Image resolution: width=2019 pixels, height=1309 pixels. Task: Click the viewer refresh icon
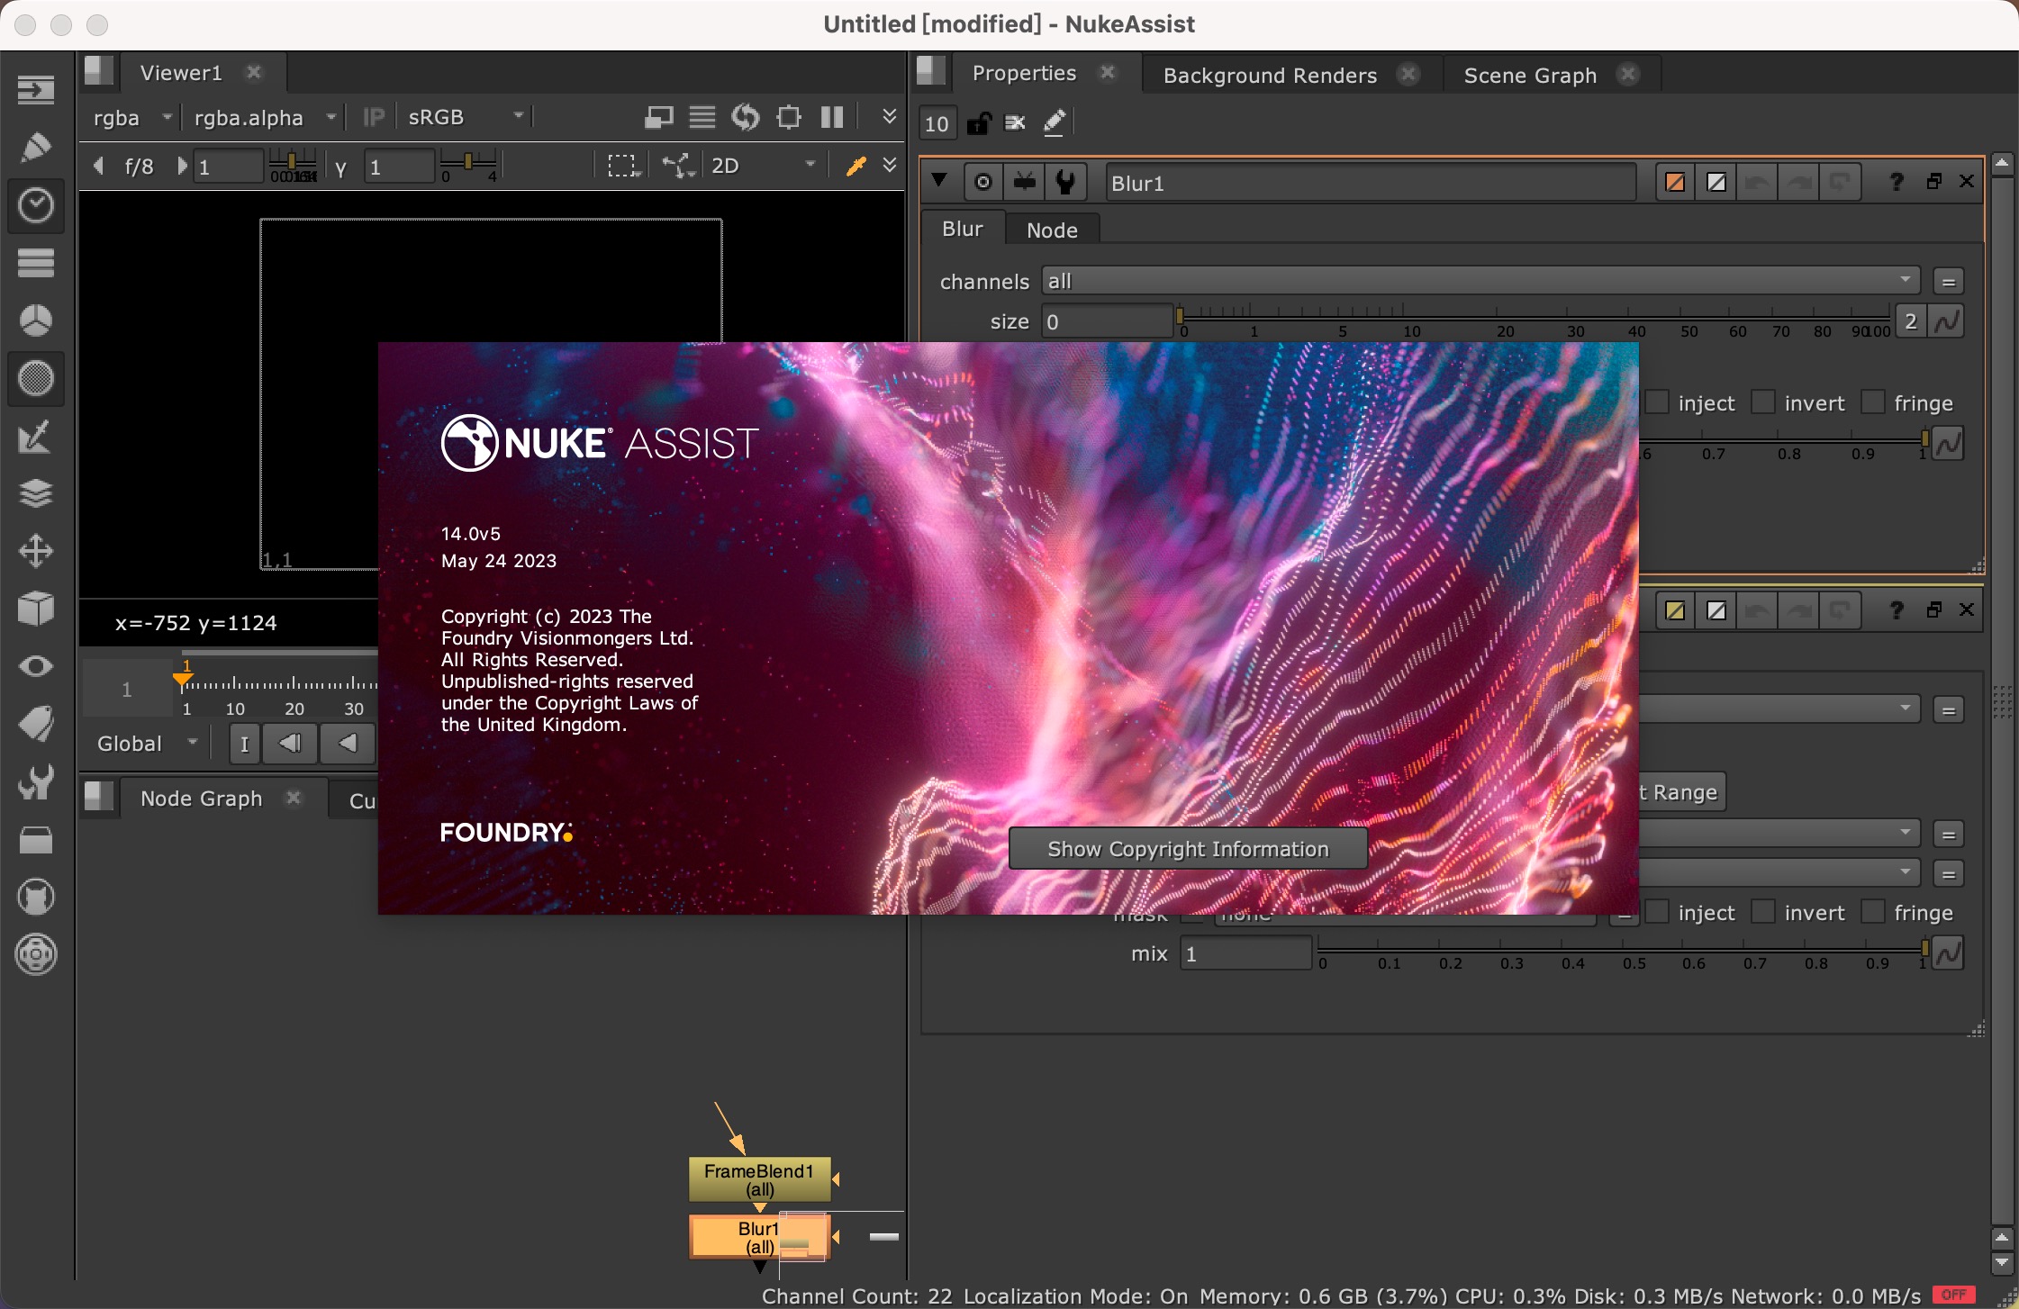point(746,117)
